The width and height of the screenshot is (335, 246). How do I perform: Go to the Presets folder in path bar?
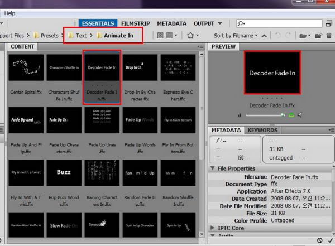[x=46, y=36]
